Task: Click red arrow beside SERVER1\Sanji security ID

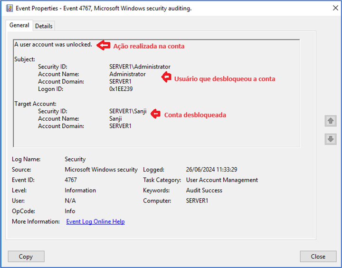Action: 155,114
